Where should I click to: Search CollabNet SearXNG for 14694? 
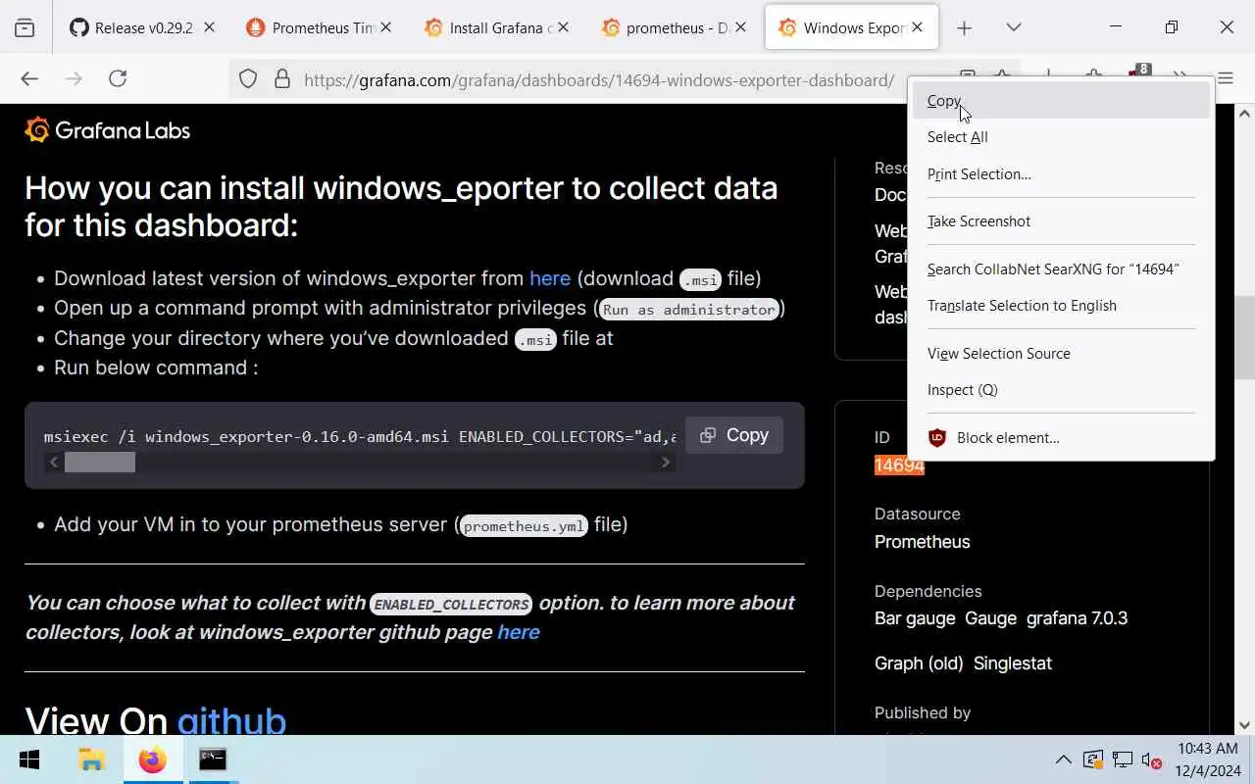click(x=1061, y=269)
